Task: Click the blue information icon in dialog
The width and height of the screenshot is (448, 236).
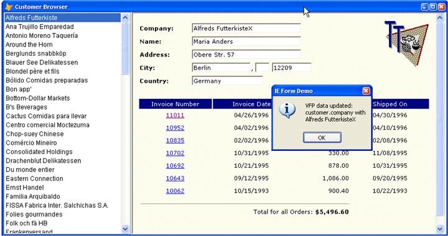Action: pos(287,111)
